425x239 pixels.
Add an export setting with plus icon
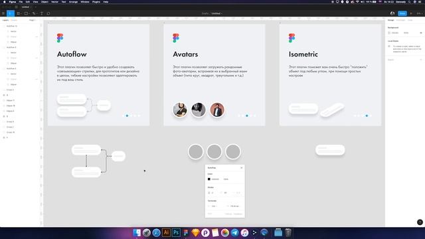[421, 60]
